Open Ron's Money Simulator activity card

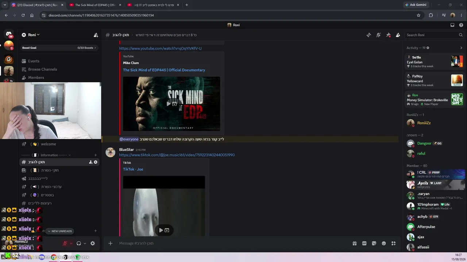click(x=435, y=99)
